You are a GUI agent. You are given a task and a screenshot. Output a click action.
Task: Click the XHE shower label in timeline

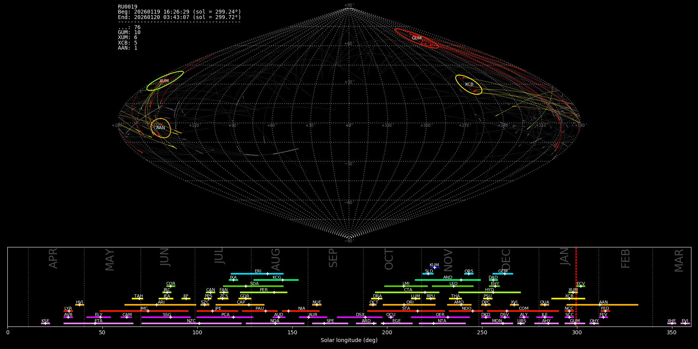pos(672,321)
